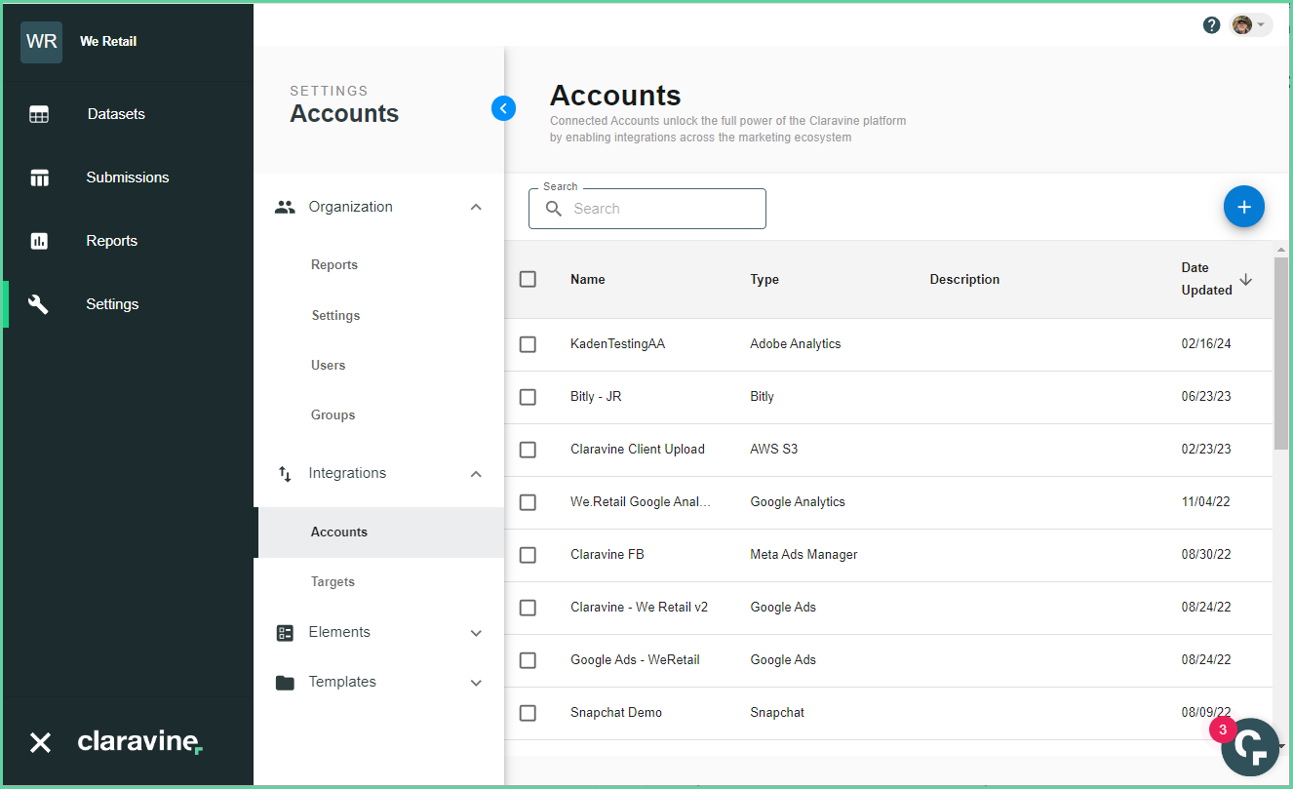Click the Reports chart icon
Image resolution: width=1293 pixels, height=789 pixels.
[x=39, y=241]
